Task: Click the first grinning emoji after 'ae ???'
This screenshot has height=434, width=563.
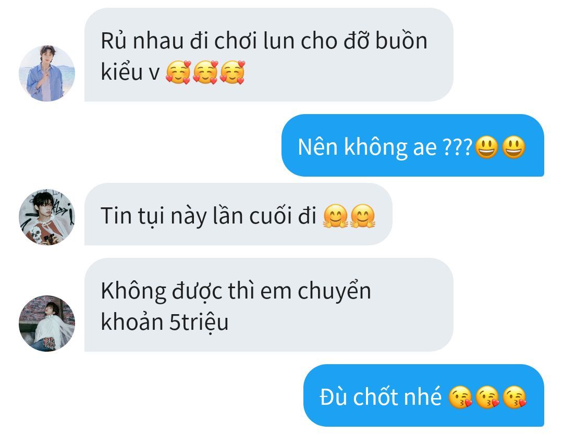Action: (486, 147)
